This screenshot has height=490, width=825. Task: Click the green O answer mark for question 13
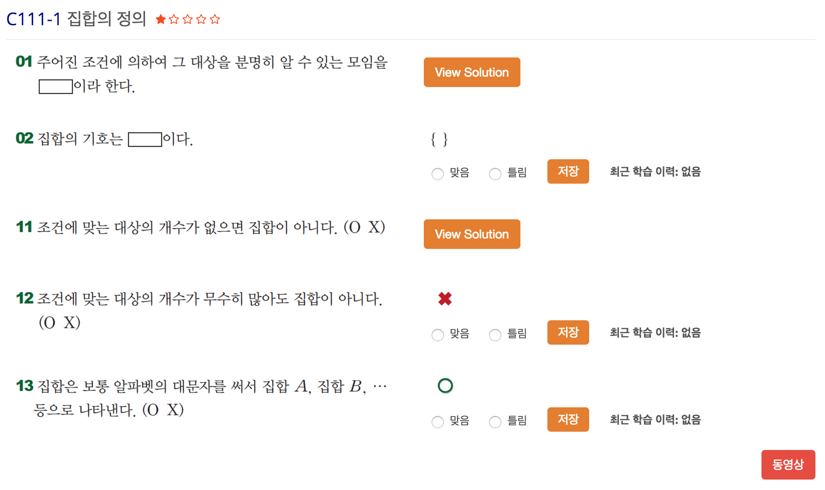click(x=445, y=386)
